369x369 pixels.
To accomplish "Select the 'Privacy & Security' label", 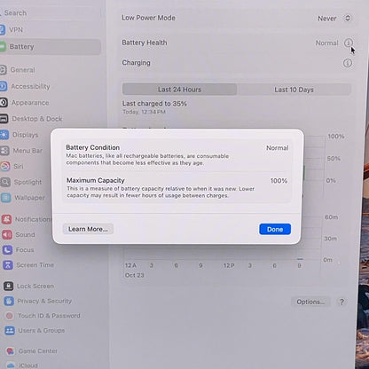I will click(44, 301).
